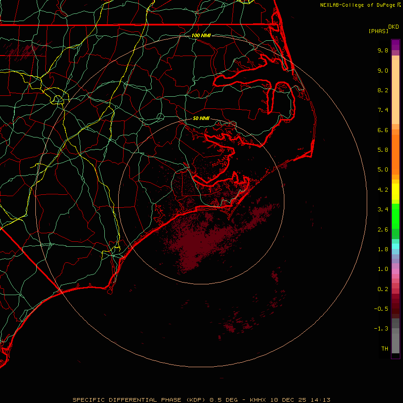Click the product title caption at the bottom
This screenshot has height=403, width=403.
201,400
